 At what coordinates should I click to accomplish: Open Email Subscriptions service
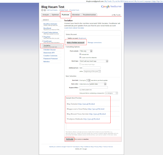tap(51, 32)
